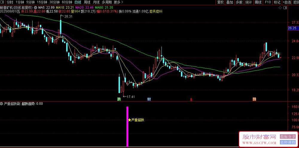Click the 24.84 price axis label
The image size is (299, 148).
(x=295, y=41)
